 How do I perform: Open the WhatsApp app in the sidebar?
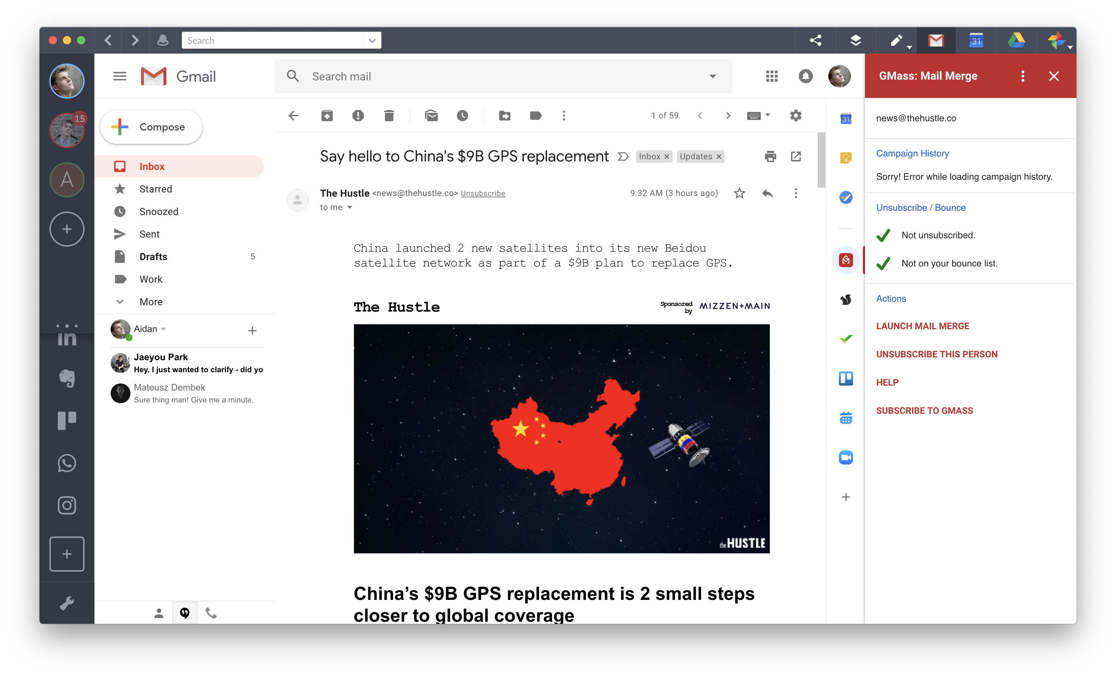67,463
